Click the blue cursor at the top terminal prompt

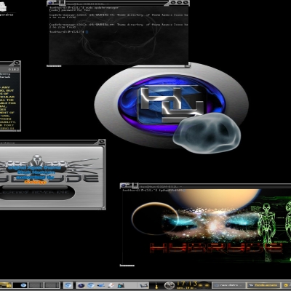tap(87, 32)
